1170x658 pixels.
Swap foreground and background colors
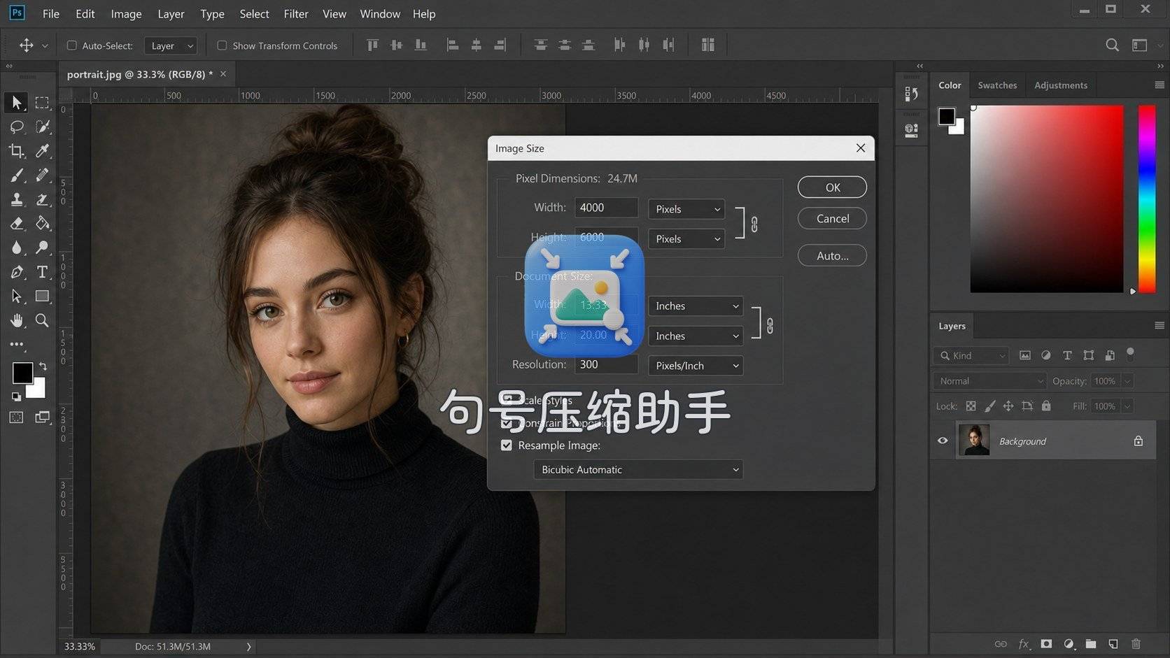coord(43,366)
